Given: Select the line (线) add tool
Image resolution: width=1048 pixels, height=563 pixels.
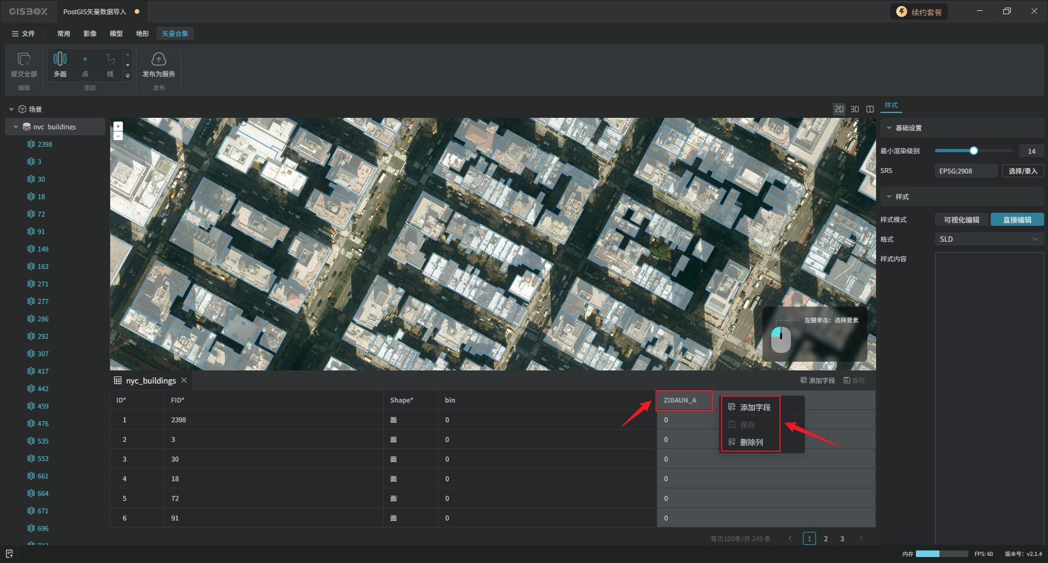Looking at the screenshot, I should (110, 59).
